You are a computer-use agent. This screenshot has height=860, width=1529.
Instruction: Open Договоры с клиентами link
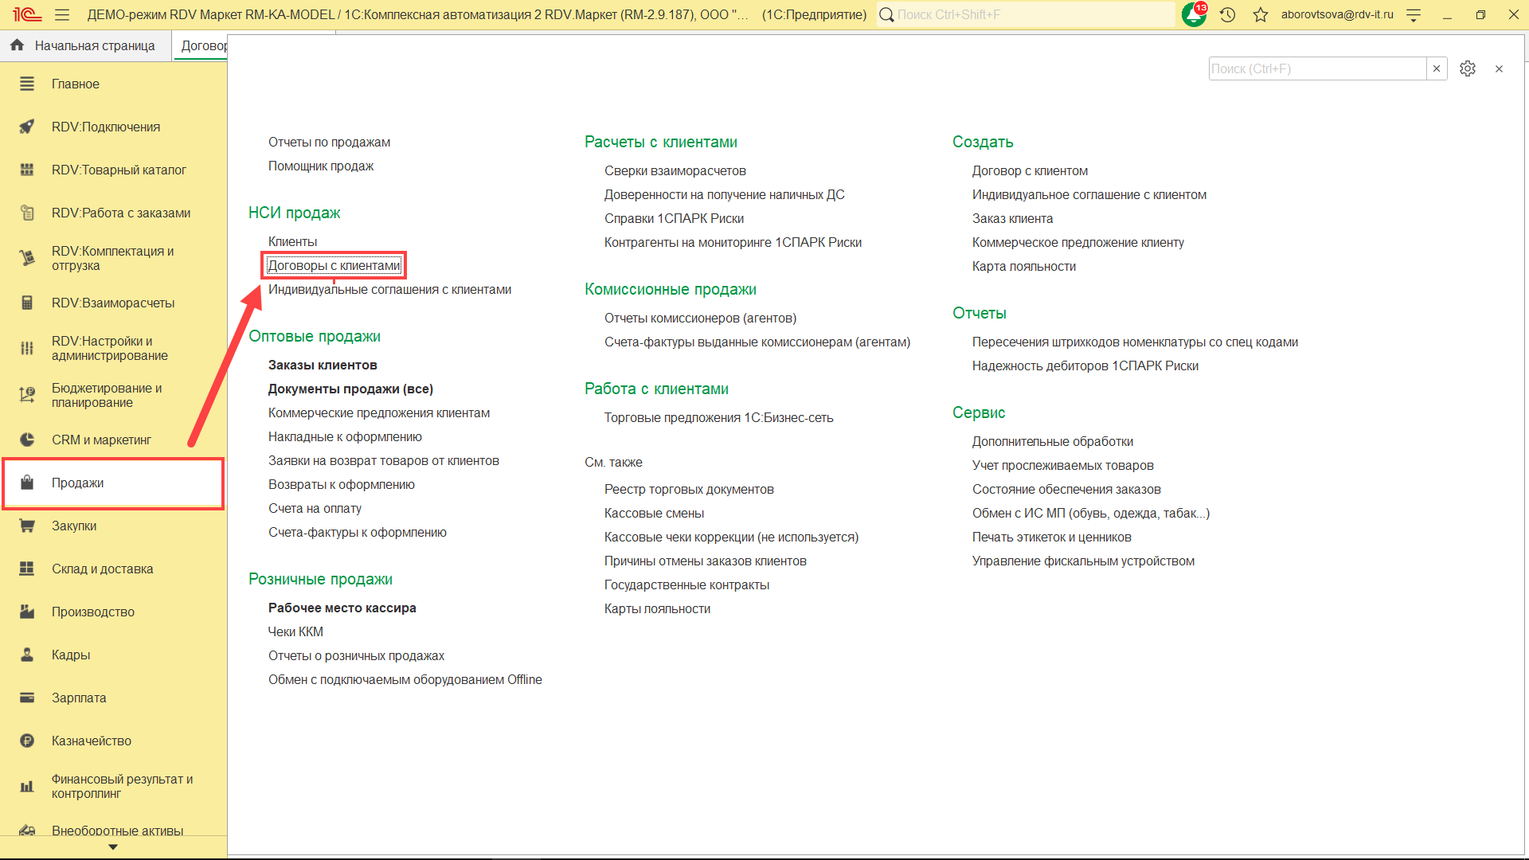334,265
